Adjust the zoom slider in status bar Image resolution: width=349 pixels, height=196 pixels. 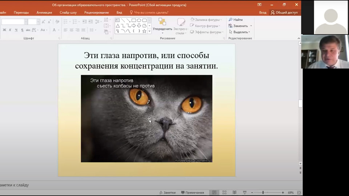coord(263,192)
